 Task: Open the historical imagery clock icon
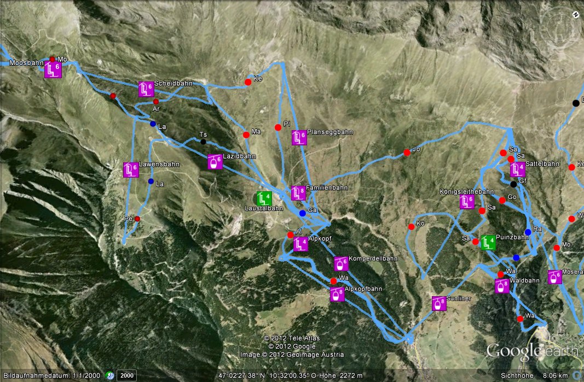(109, 375)
